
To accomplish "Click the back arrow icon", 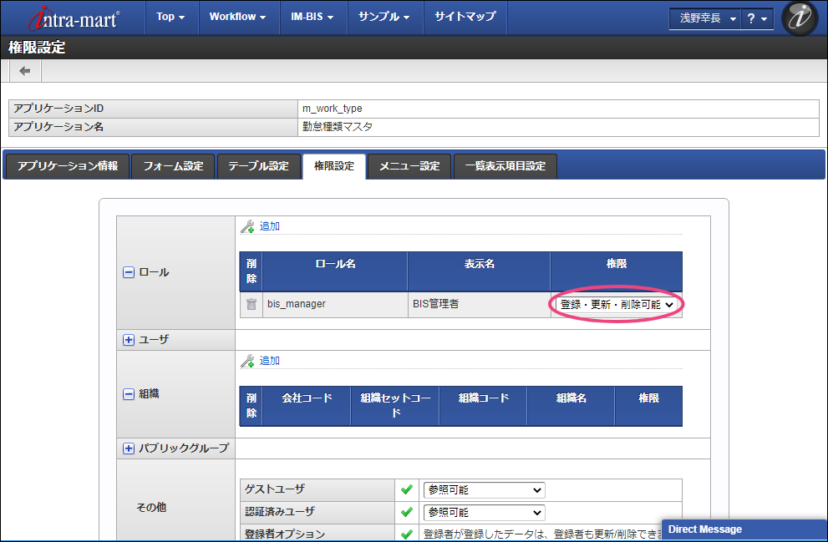I will coord(24,71).
